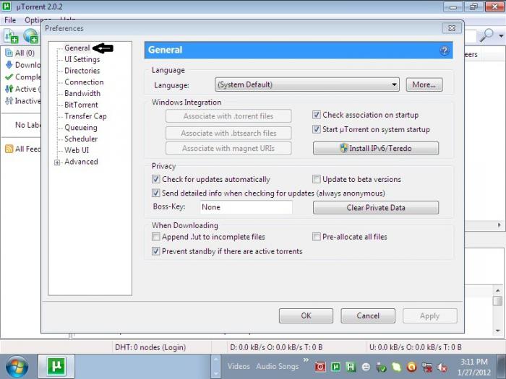Screen dimensions: 506x379
Task: Open the Language dropdown
Action: [x=307, y=84]
